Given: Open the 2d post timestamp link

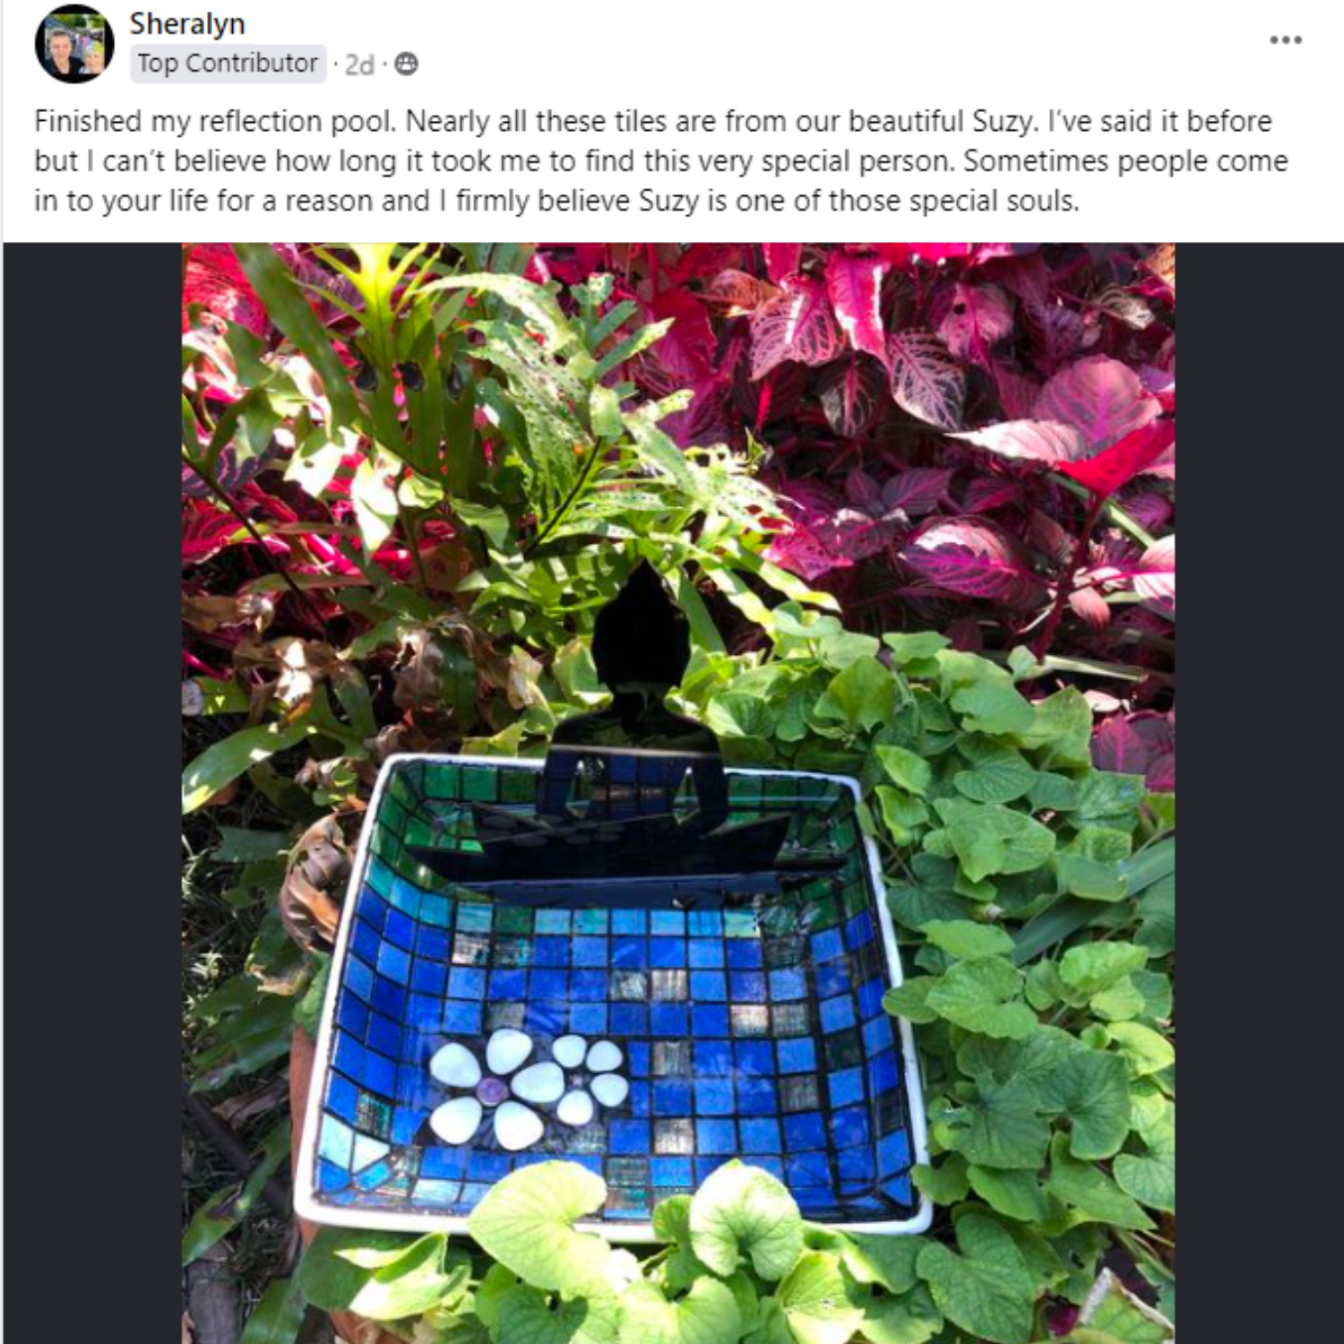Looking at the screenshot, I should coord(359,65).
